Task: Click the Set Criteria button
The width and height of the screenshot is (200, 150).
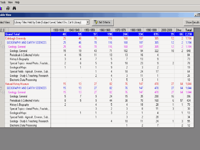Action: click(x=102, y=22)
